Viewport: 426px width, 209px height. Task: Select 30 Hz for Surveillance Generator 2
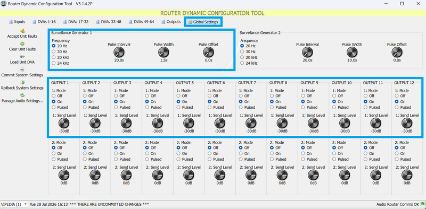tap(242, 51)
